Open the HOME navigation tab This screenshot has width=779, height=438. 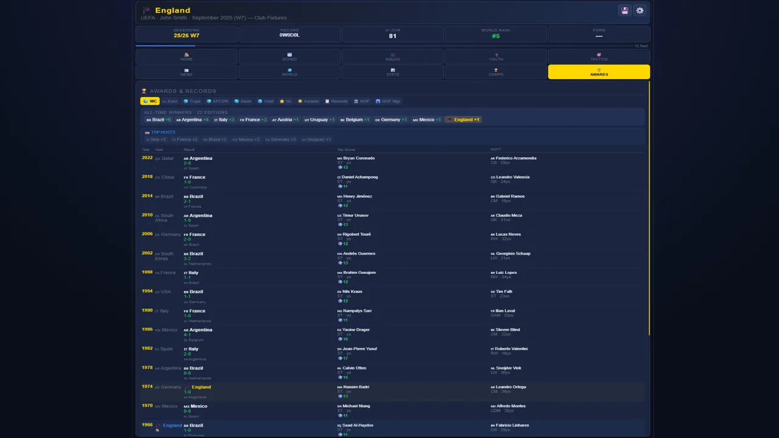(186, 57)
